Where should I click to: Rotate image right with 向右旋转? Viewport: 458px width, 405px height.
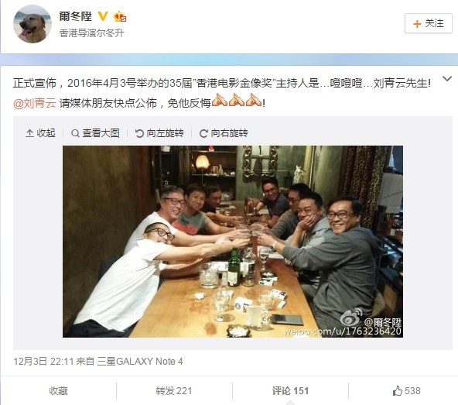pos(224,133)
